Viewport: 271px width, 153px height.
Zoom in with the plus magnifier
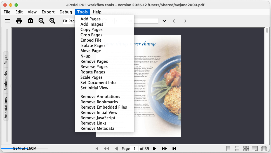pyautogui.click(x=53, y=21)
